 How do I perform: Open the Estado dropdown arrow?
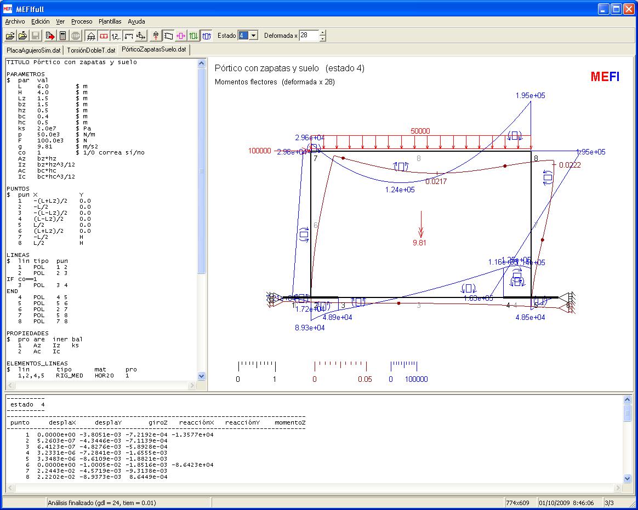tap(253, 36)
